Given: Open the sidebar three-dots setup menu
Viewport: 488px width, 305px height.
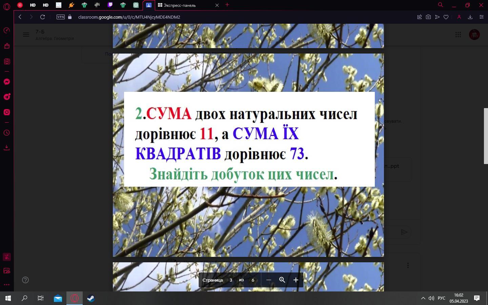Looking at the screenshot, I should click(x=6, y=285).
